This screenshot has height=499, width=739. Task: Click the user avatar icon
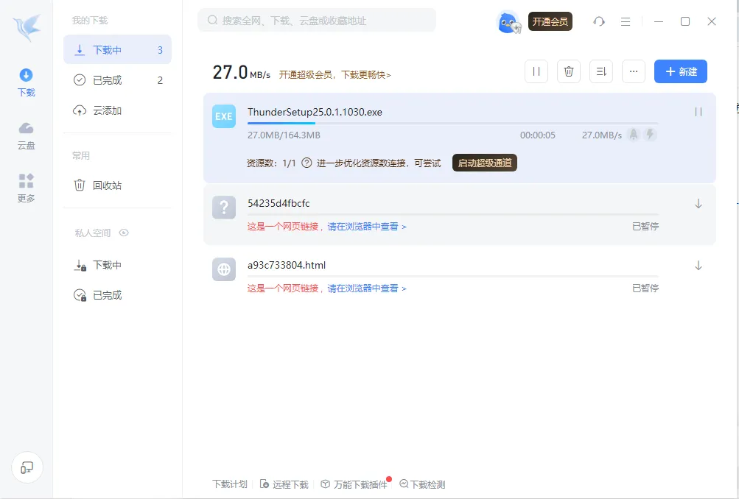coord(509,21)
